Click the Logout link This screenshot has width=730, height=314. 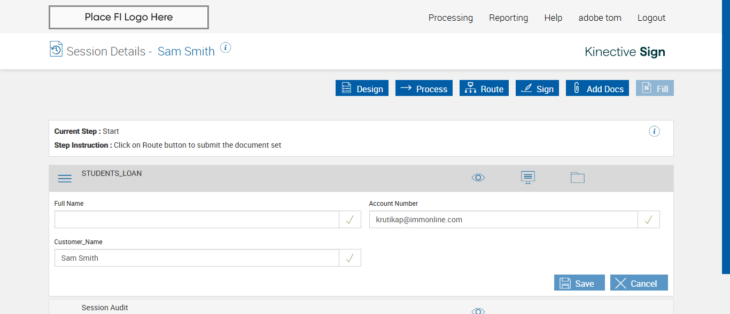pos(651,18)
